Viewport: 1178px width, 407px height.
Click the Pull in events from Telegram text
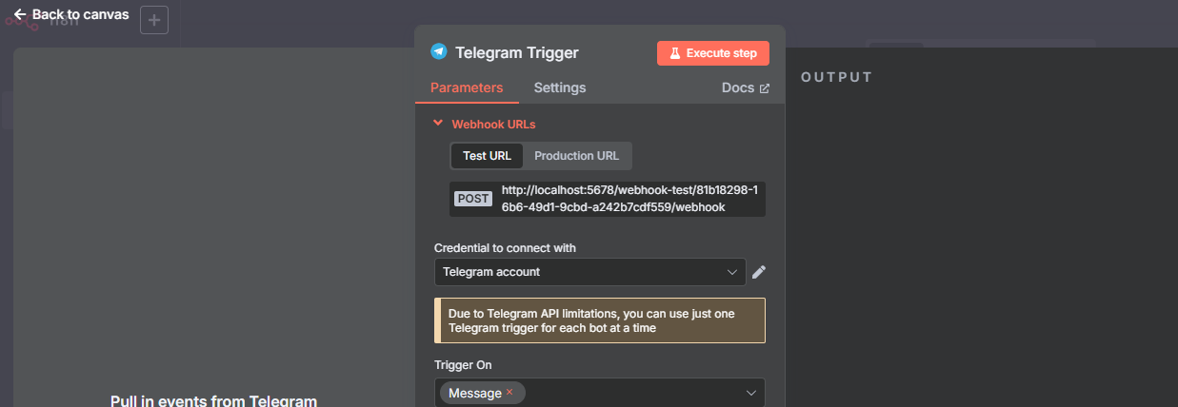(x=213, y=400)
